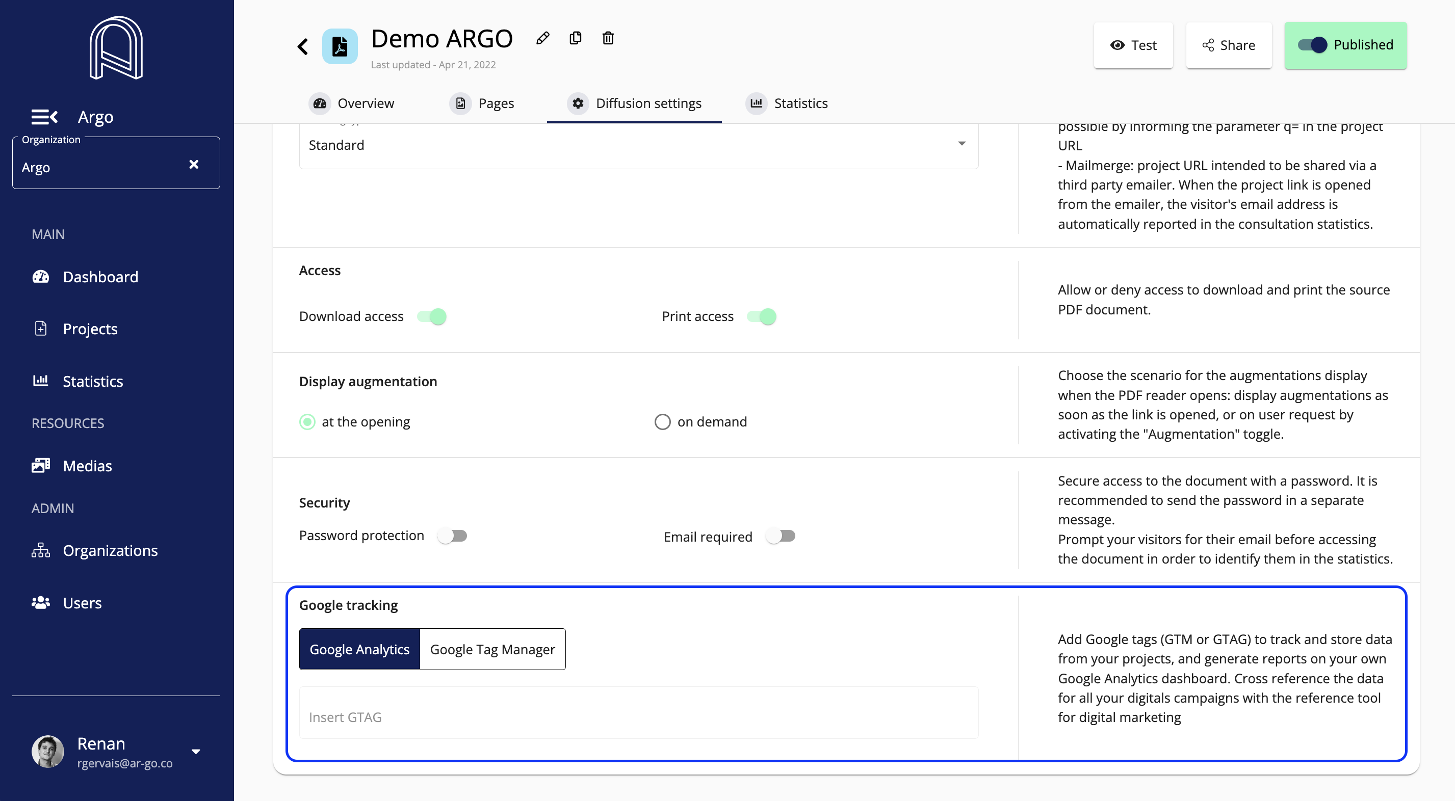Image resolution: width=1455 pixels, height=801 pixels.
Task: Select the on demand radio
Action: pos(663,422)
